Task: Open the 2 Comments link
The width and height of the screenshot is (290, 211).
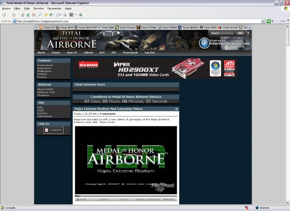Action: point(108,114)
